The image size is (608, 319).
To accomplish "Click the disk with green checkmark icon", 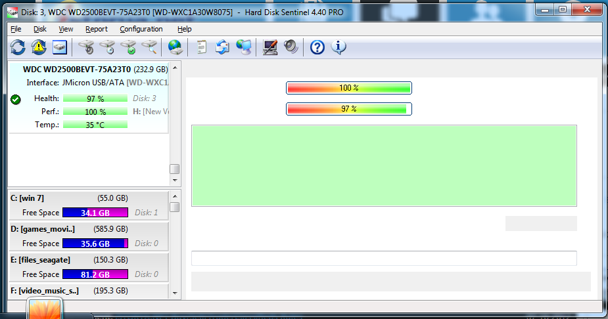I will (128, 47).
